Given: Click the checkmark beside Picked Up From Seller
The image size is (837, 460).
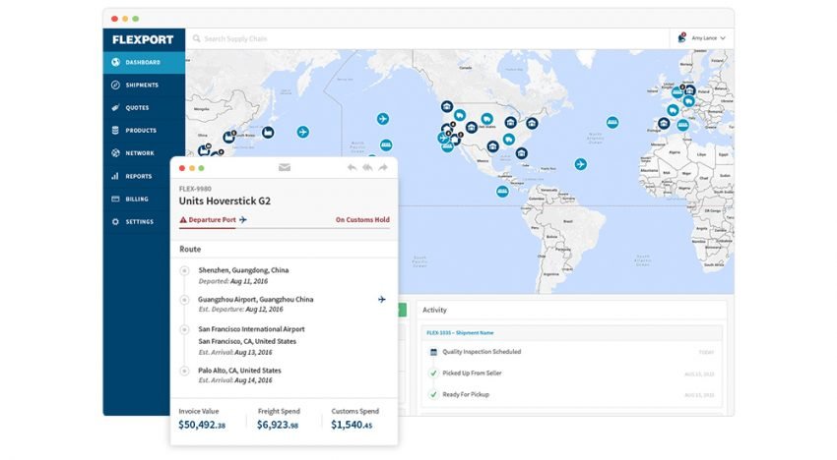Looking at the screenshot, I should click(x=433, y=374).
